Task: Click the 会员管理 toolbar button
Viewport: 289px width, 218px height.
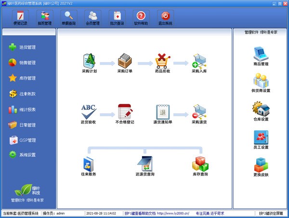Action: pos(92,18)
